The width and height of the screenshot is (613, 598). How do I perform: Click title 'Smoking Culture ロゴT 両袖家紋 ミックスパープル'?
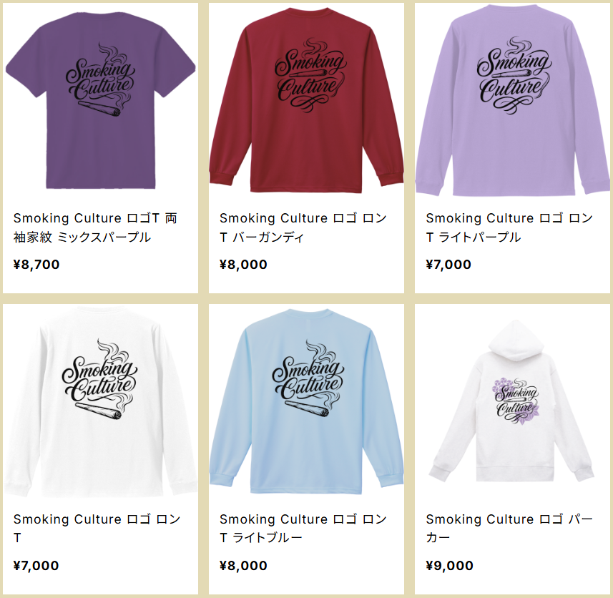click(95, 227)
